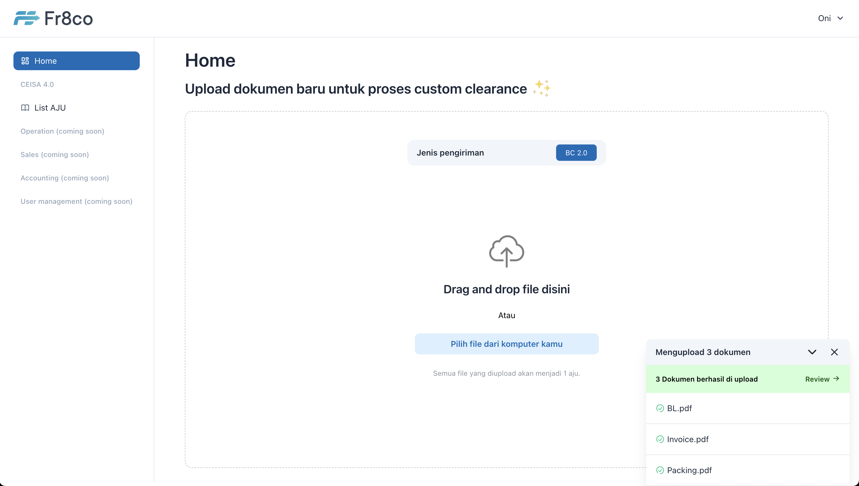Click the cloud upload icon
859x486 pixels.
[506, 251]
